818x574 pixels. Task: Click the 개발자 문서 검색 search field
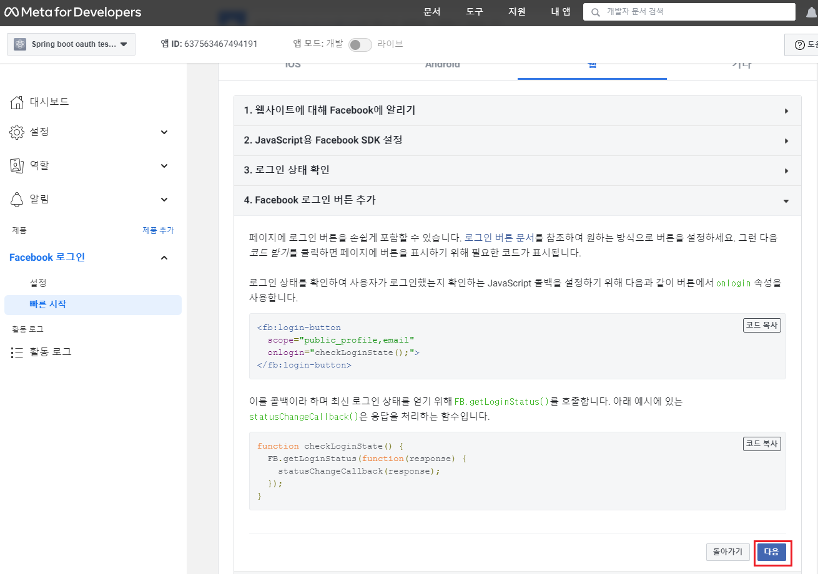tap(689, 12)
